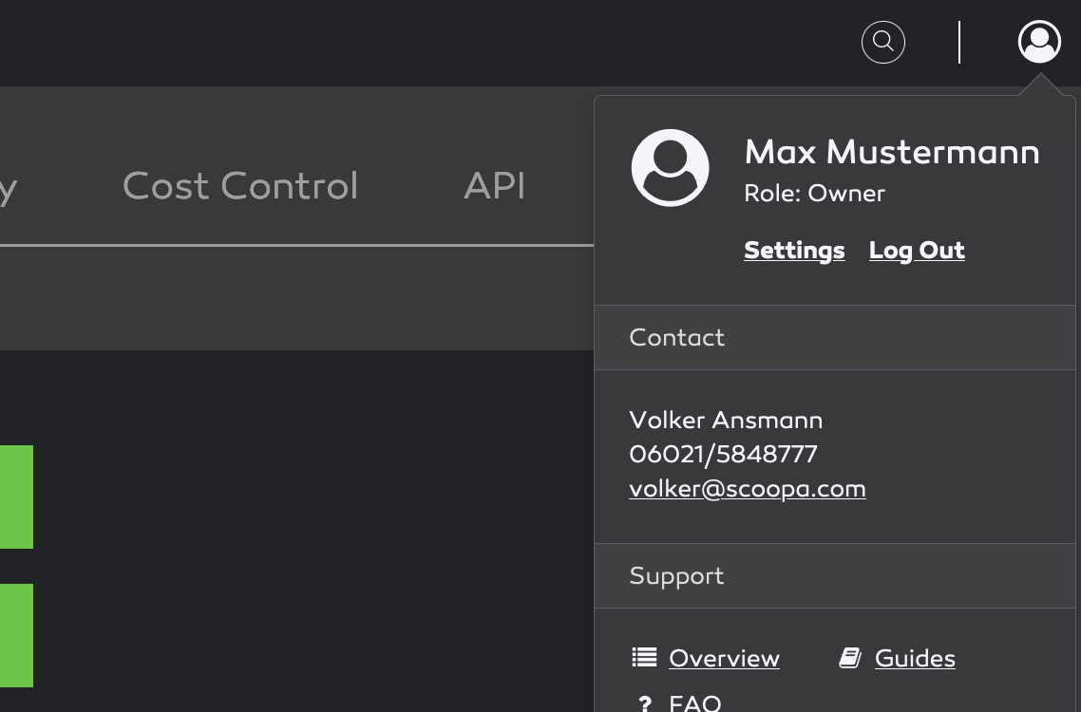The image size is (1081, 712).
Task: Click the phone number 06021/5848777
Action: [x=723, y=454]
